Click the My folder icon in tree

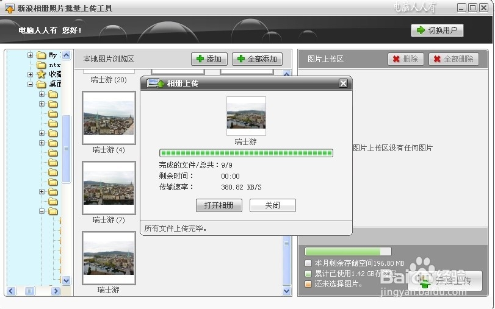42,55
